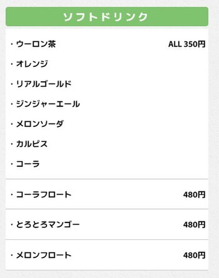This screenshot has width=219, height=278.
Task: Click 480円 price of コーラフロート
Action: tap(194, 195)
